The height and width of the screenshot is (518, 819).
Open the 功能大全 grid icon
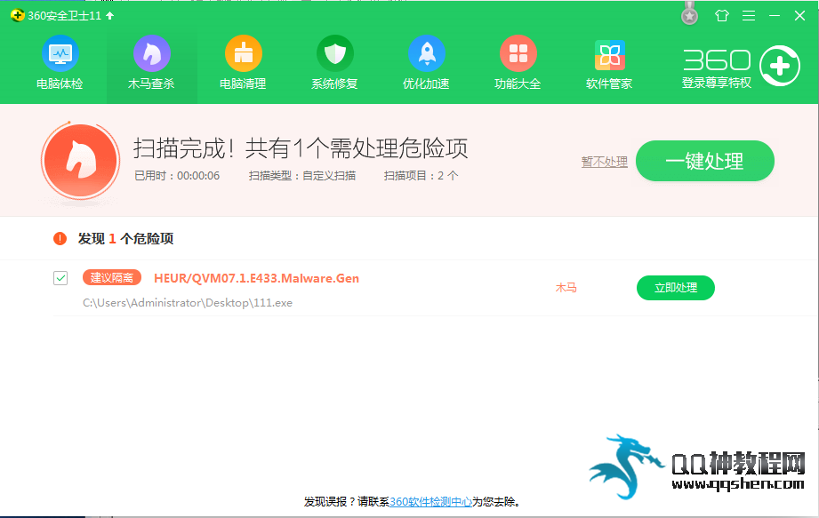[518, 53]
